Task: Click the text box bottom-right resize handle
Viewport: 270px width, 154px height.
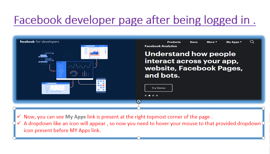Action: point(263,138)
